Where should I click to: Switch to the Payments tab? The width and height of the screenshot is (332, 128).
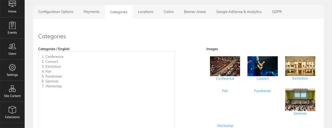[x=92, y=12]
